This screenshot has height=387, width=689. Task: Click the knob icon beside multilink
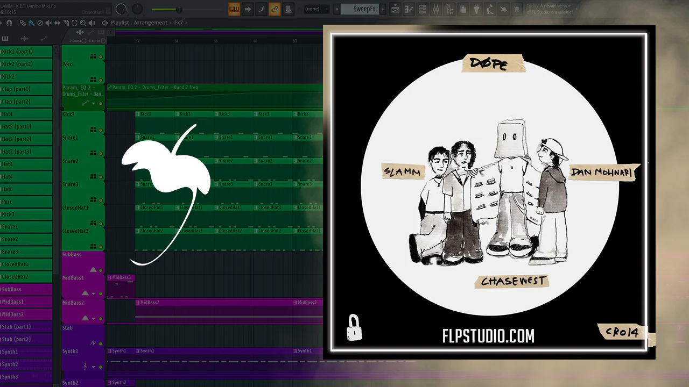(x=288, y=9)
